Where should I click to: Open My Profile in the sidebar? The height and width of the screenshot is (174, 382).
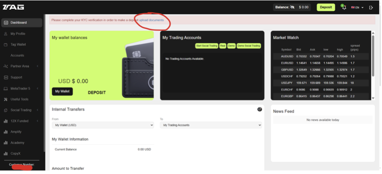18,34
